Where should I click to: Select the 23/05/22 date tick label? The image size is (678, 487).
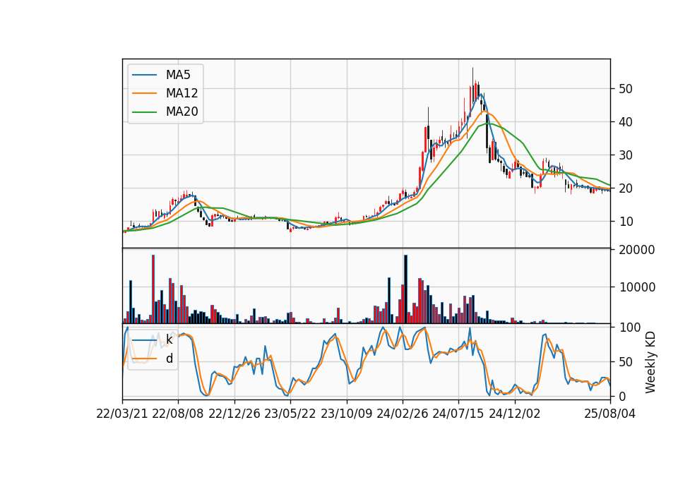[290, 414]
